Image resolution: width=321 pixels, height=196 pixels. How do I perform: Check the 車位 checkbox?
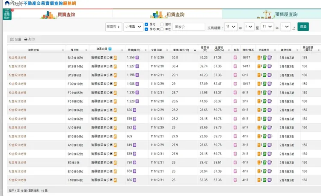tap(162, 29)
